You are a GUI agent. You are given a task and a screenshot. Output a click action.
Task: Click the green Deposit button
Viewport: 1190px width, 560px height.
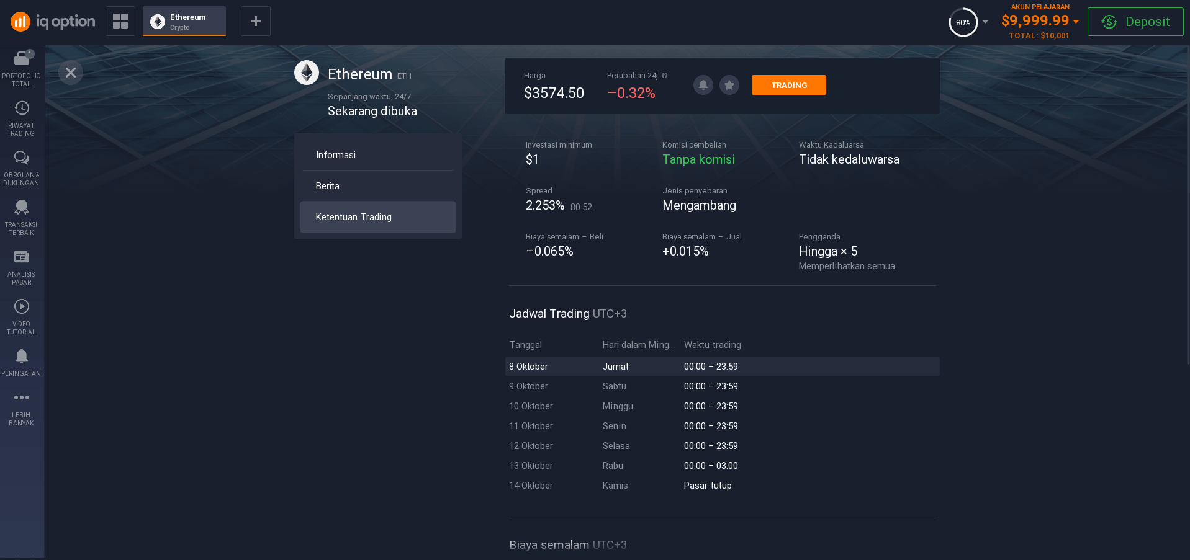(1135, 22)
